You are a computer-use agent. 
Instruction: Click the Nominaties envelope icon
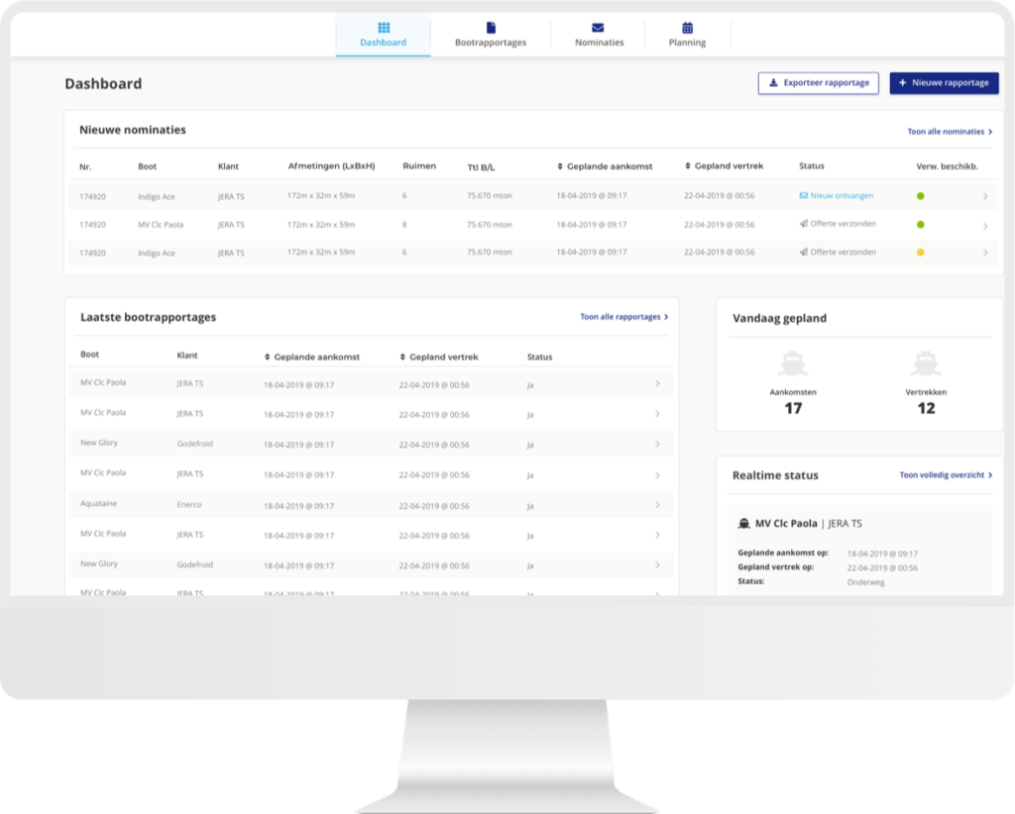(599, 28)
